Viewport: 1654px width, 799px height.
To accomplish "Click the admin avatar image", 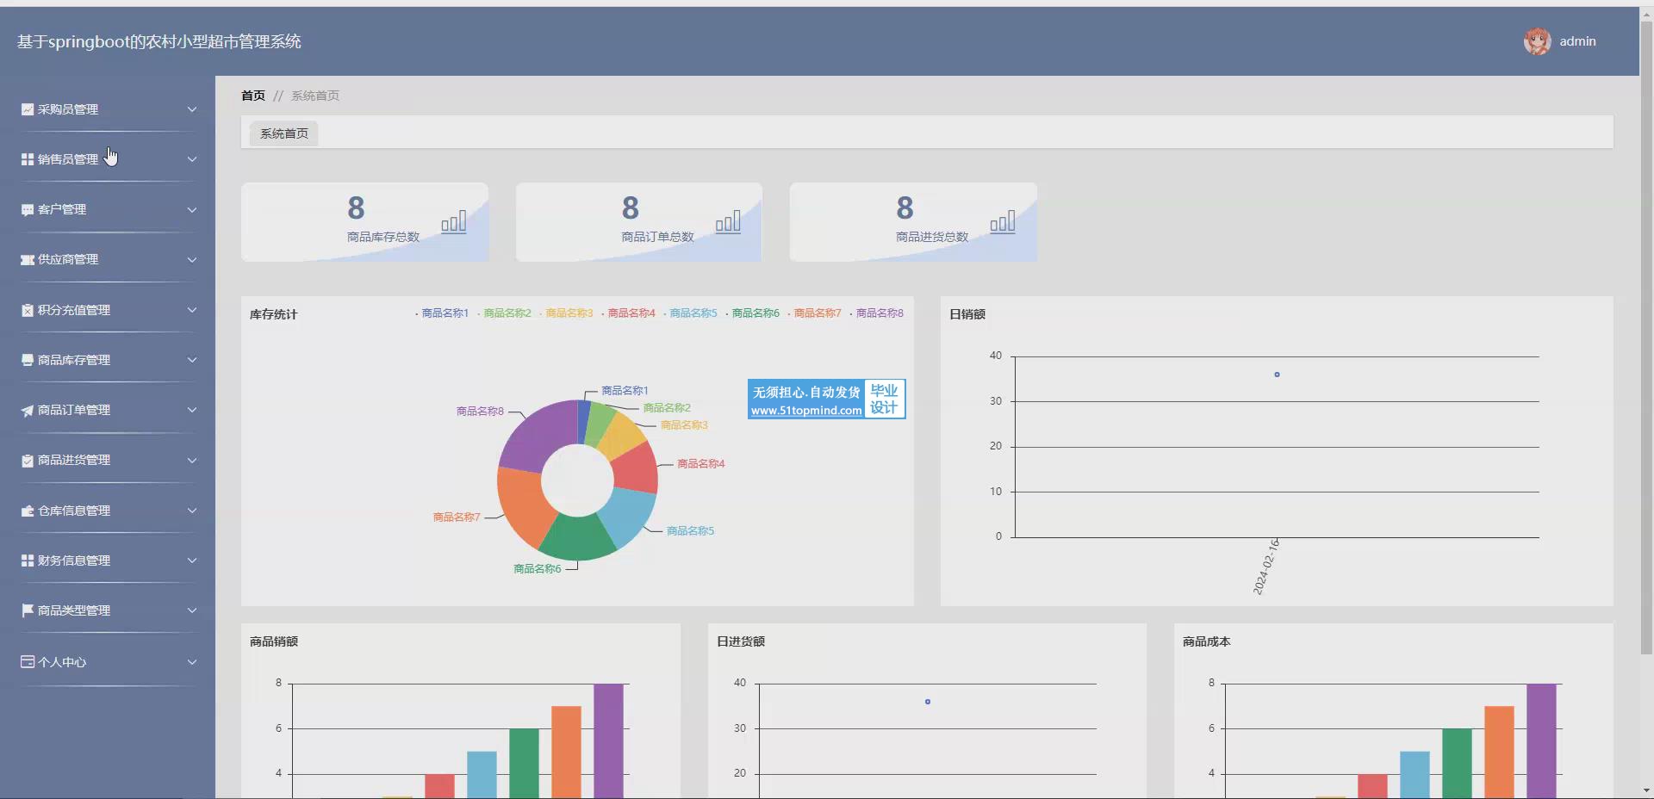I will click(1537, 41).
